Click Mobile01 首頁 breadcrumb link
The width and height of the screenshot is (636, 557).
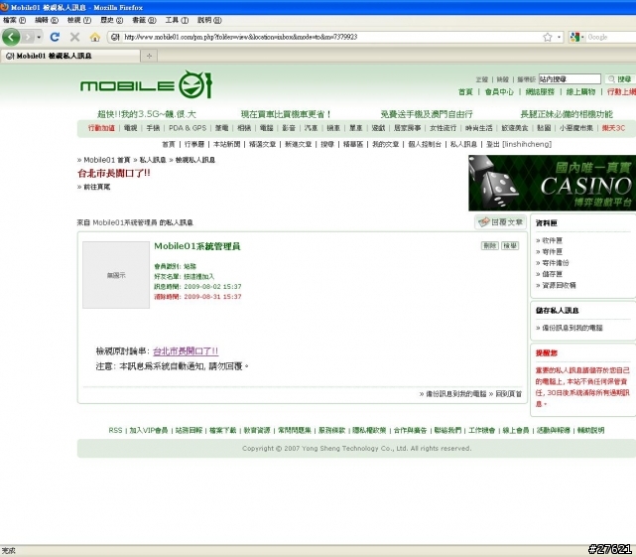(107, 160)
